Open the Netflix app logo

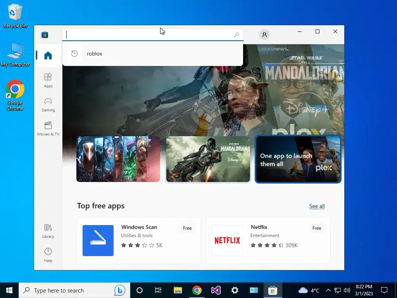coord(227,240)
